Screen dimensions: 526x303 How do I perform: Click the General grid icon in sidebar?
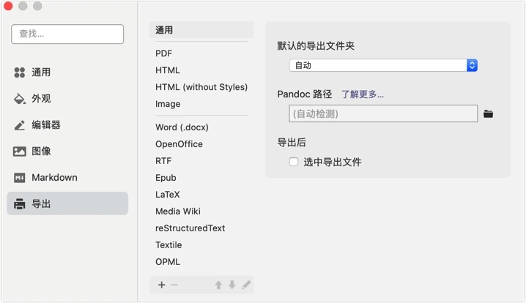pos(20,72)
